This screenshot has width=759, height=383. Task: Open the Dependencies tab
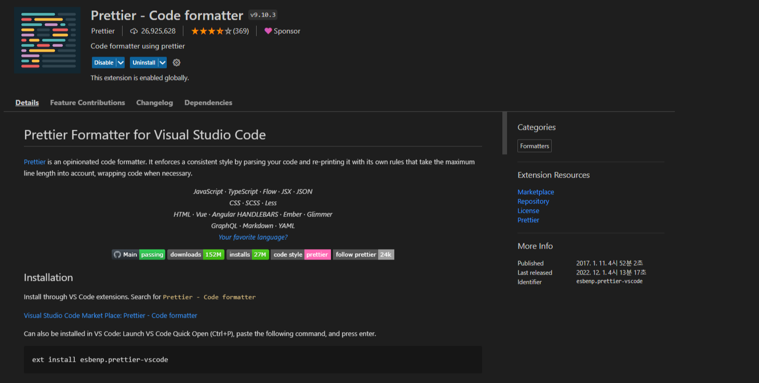pyautogui.click(x=208, y=103)
